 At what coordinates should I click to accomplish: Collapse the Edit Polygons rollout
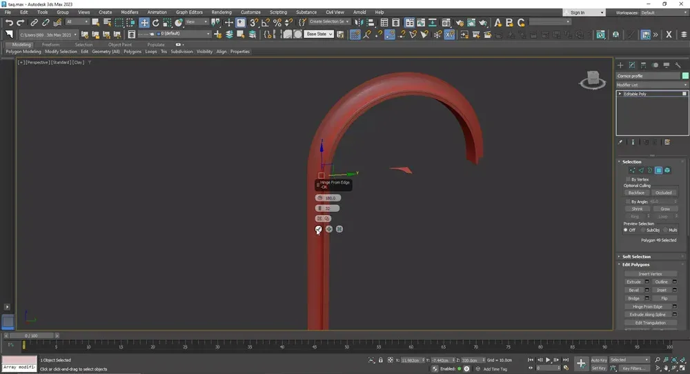tap(635, 264)
